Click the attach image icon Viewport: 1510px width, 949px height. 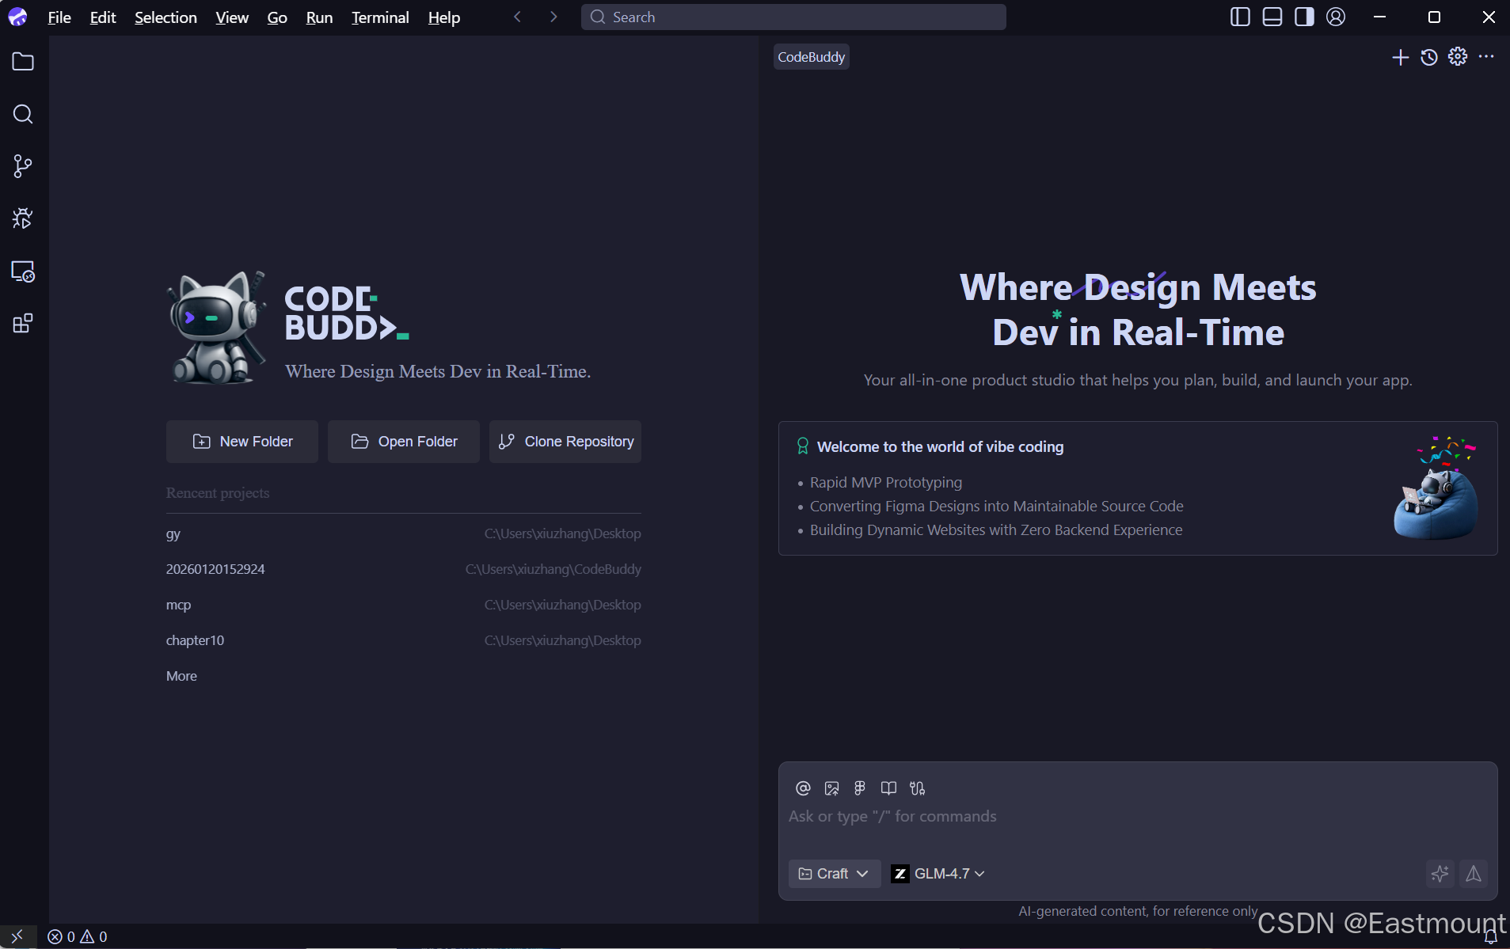pyautogui.click(x=831, y=788)
